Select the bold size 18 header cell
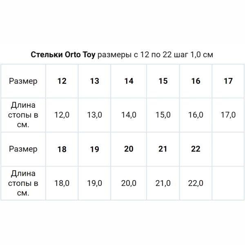 (x=62, y=149)
